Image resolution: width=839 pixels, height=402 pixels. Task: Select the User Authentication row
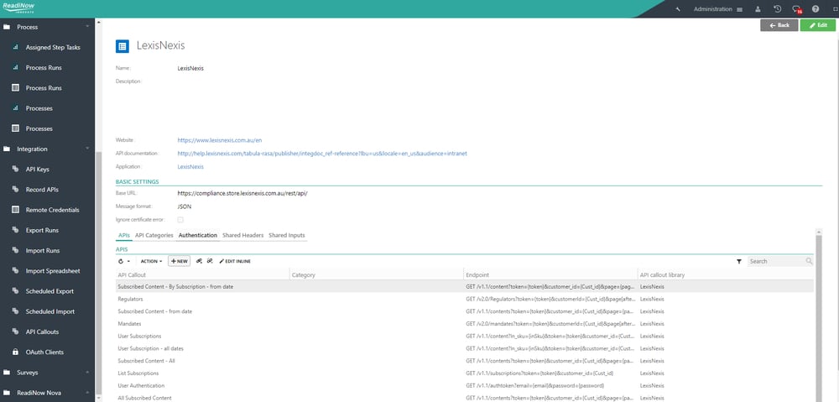[x=465, y=385]
